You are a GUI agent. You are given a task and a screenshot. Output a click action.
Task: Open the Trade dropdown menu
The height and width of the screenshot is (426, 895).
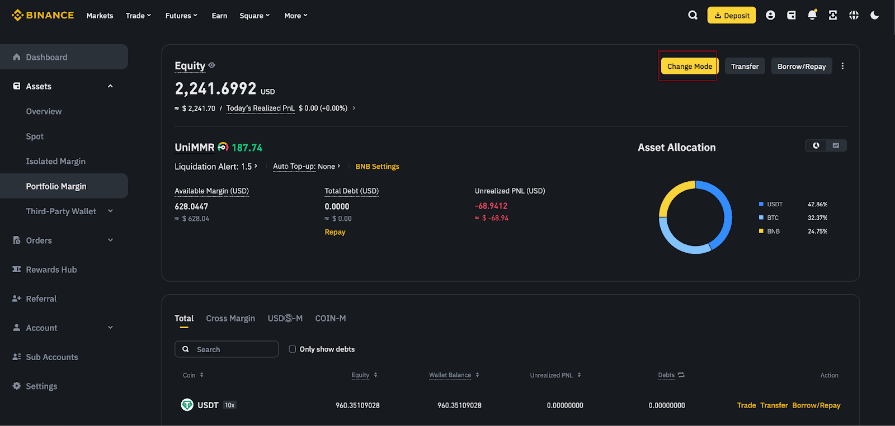[x=139, y=16]
